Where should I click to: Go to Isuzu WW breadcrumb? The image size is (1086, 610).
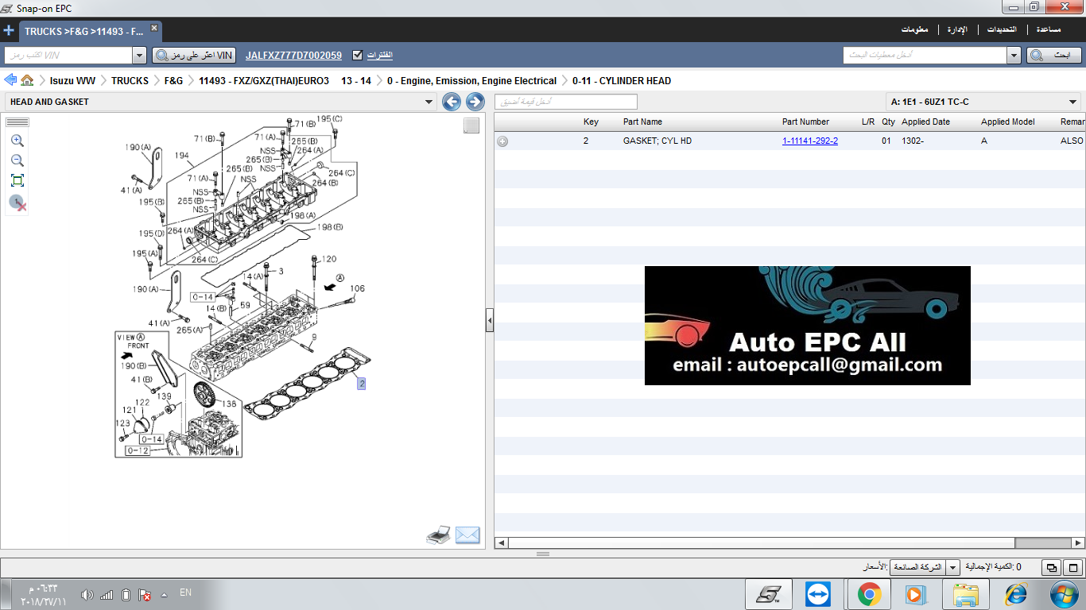[x=72, y=81]
